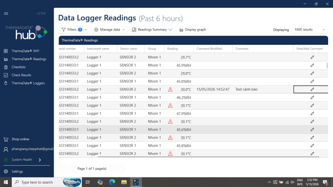The image size is (333, 187).
Task: Click the vertical scrollbar thumb of the table
Action: tap(327, 65)
